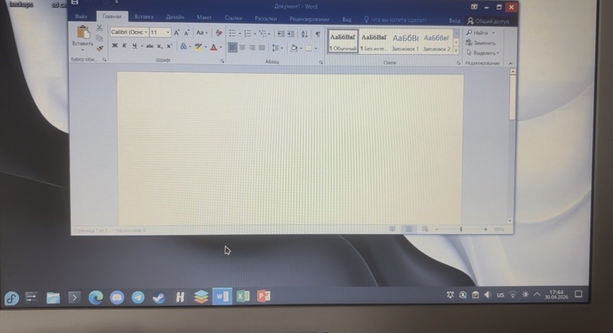This screenshot has width=613, height=333.
Task: Open the Выделить (Select) dropdown
Action: pos(482,53)
